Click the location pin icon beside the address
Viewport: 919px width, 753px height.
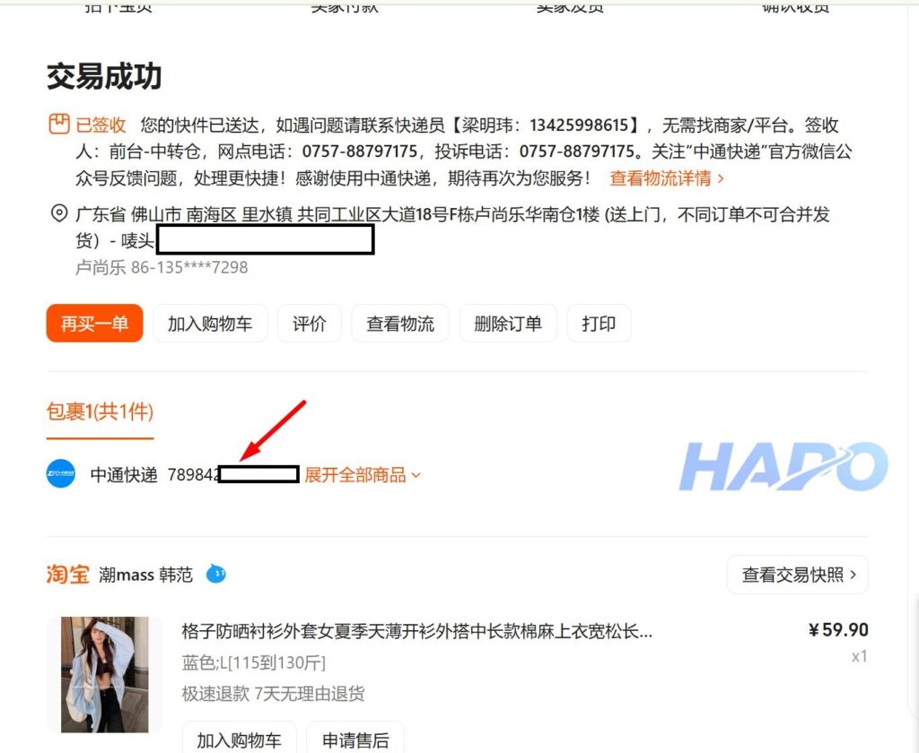point(59,214)
